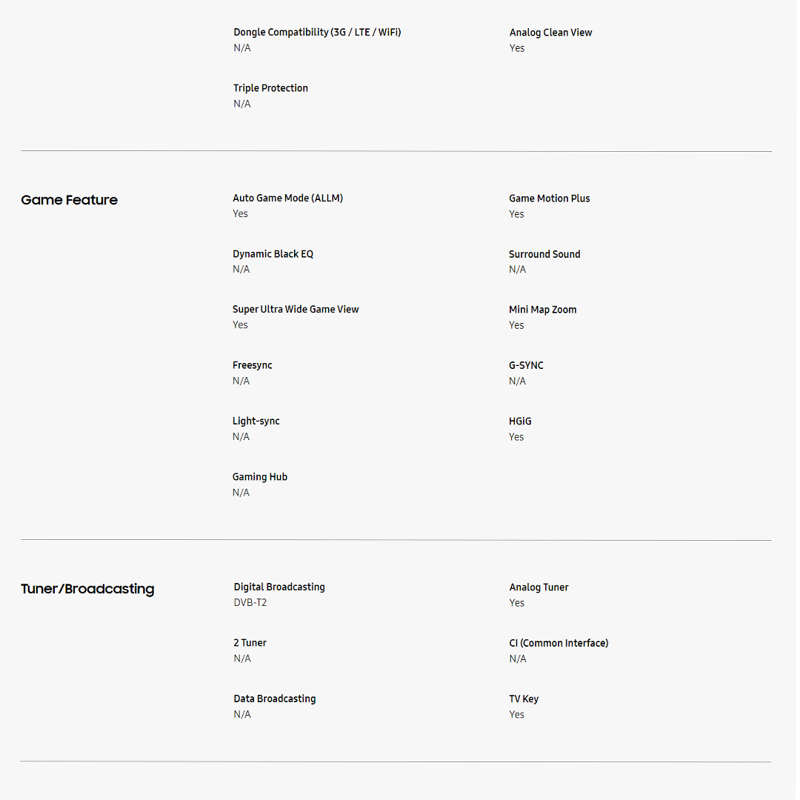Click the Analog Tuner label
The width and height of the screenshot is (800, 800).
[x=539, y=587]
